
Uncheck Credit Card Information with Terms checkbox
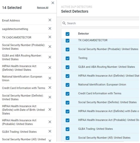tap(68, 94)
